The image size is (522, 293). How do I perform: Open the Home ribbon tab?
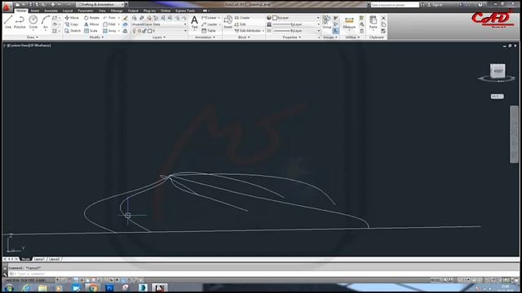(21, 11)
